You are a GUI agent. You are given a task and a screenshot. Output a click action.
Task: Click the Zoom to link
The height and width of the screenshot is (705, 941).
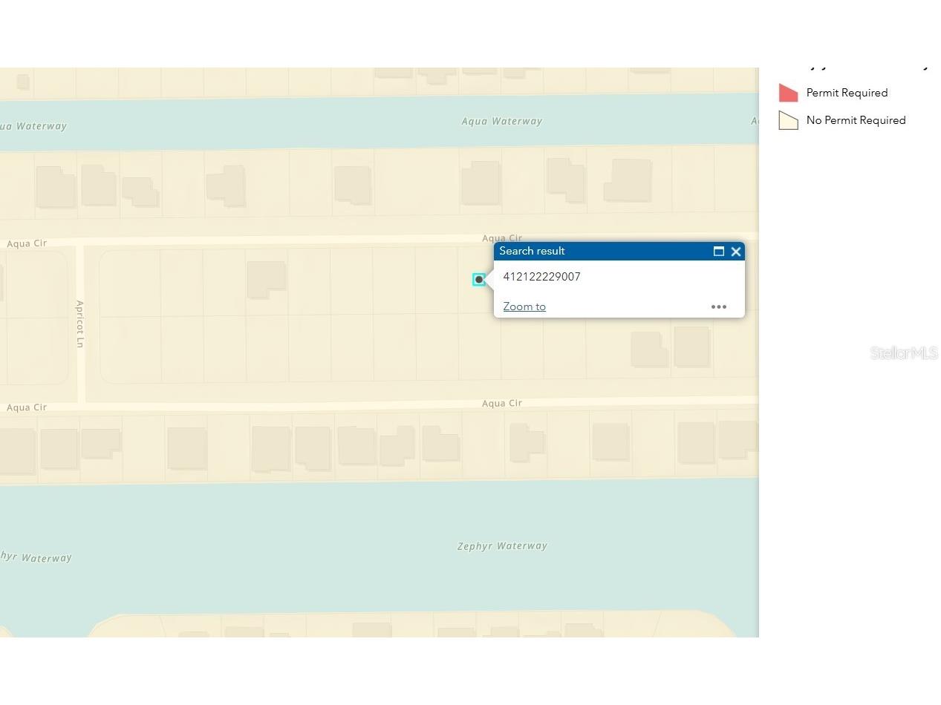coord(524,306)
